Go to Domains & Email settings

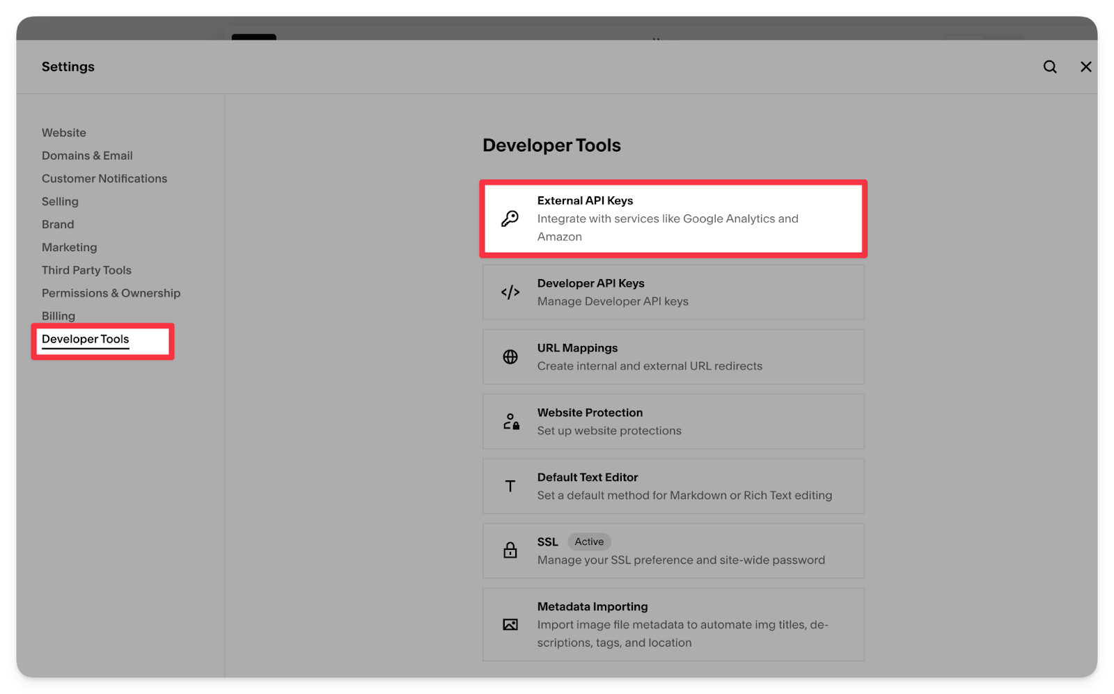[x=87, y=156]
